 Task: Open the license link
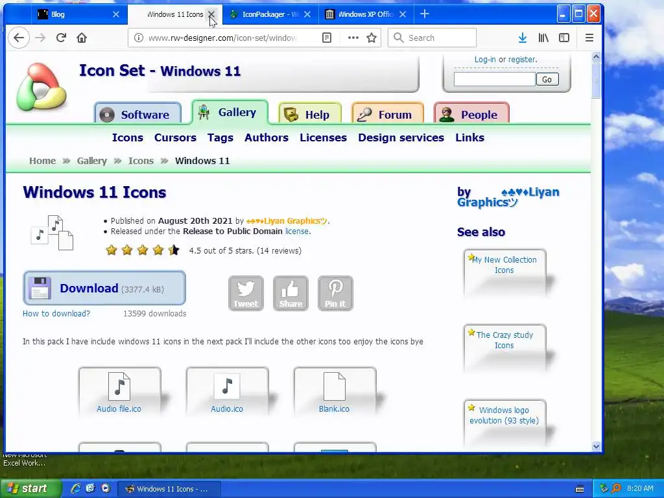(297, 231)
